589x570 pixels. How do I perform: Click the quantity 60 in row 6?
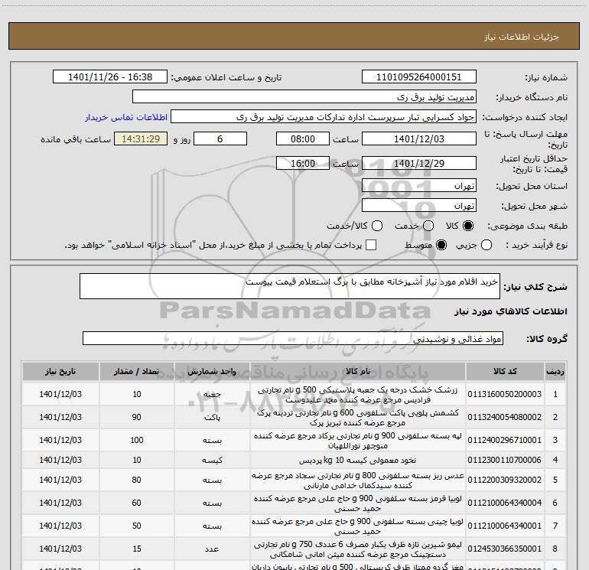click(137, 503)
